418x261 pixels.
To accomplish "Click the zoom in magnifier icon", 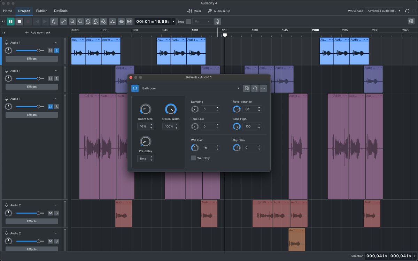I will point(72,22).
